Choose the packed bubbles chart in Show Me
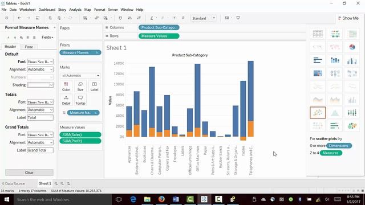The height and width of the screenshot is (205, 365). [x=352, y=126]
